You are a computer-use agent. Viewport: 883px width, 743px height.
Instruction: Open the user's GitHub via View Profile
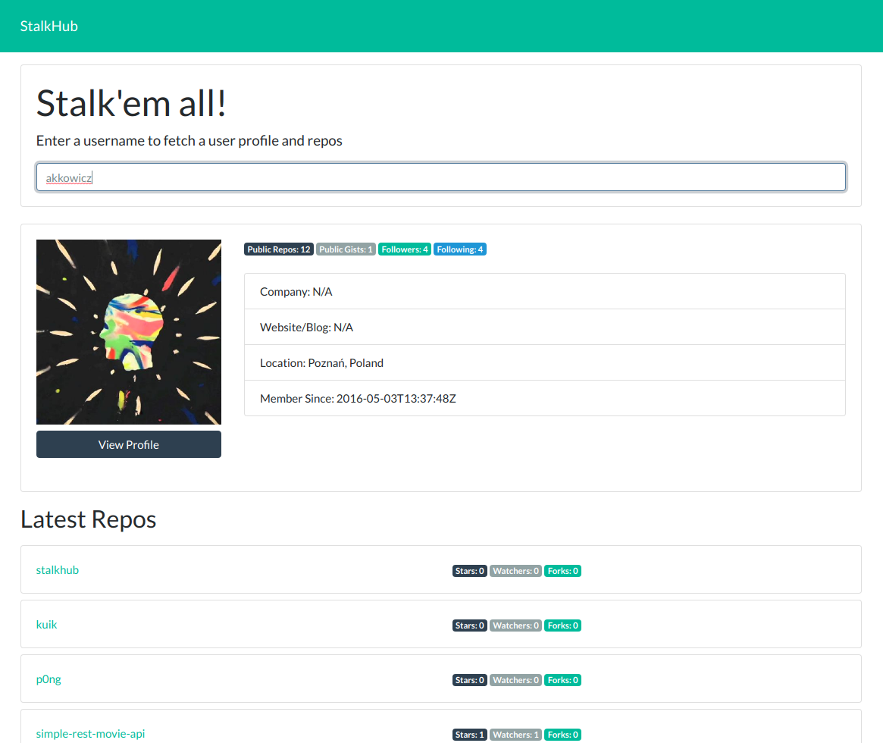pos(128,444)
